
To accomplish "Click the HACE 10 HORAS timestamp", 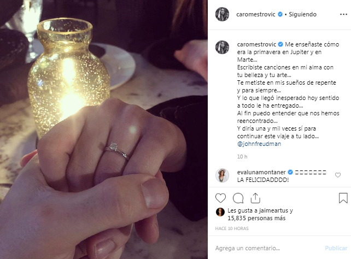I will (x=232, y=228).
